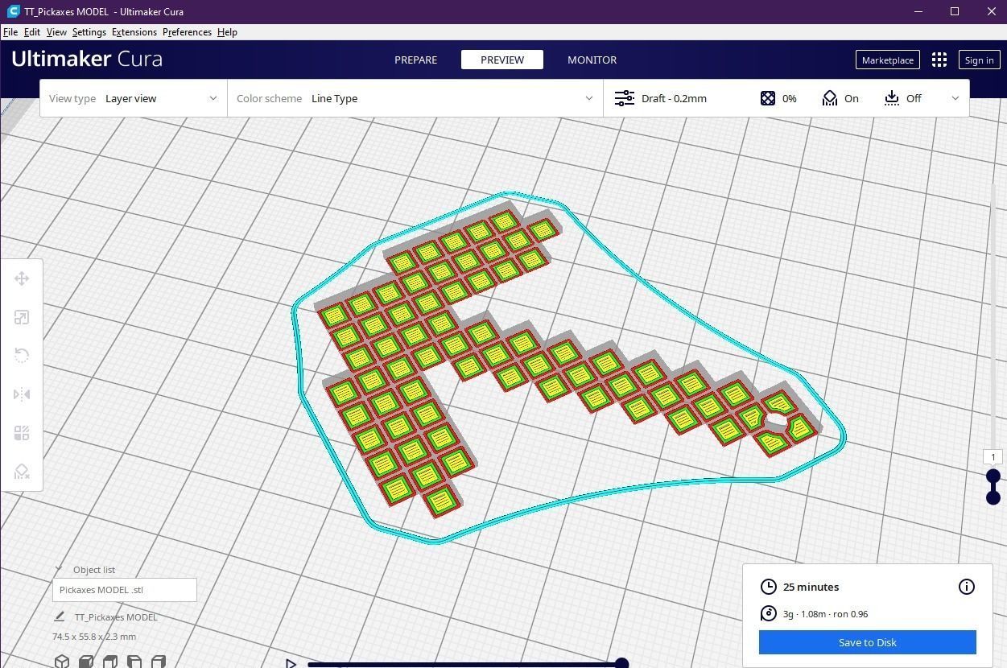The height and width of the screenshot is (668, 1007).
Task: Switch to right side view cube icon
Action: point(159,662)
